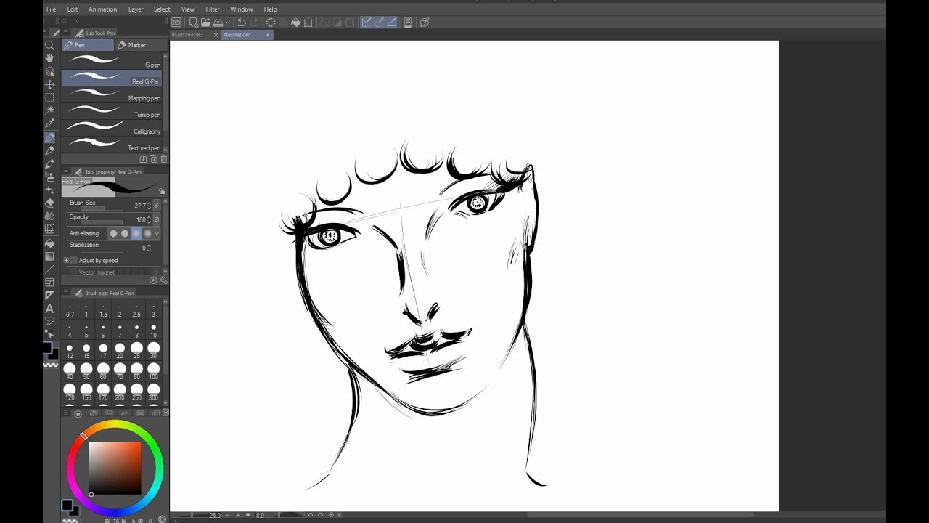Screen dimensions: 929x523
Task: Adjust Opacity stepper arrows
Action: [x=149, y=219]
